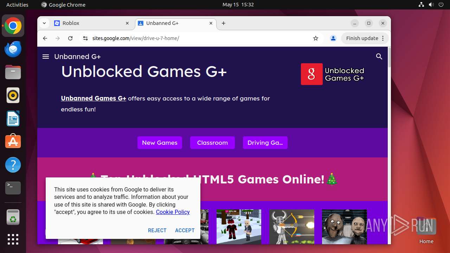This screenshot has height=253, width=450.
Task: Click the New Games button
Action: [160, 143]
